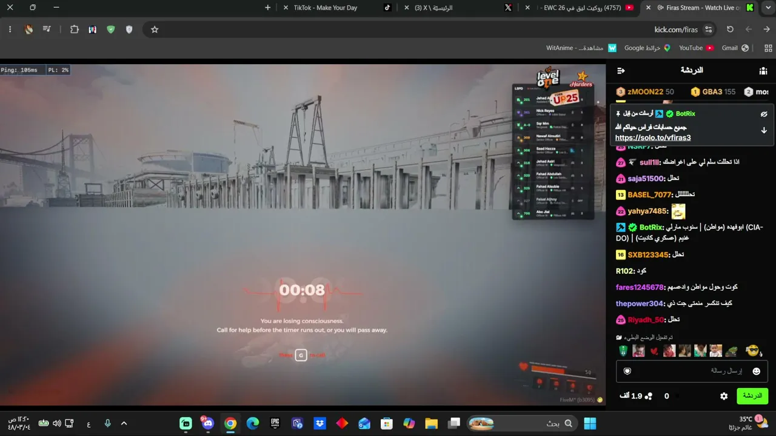Image resolution: width=776 pixels, height=436 pixels.
Task: Open the media control toolbar button
Action: (47, 29)
